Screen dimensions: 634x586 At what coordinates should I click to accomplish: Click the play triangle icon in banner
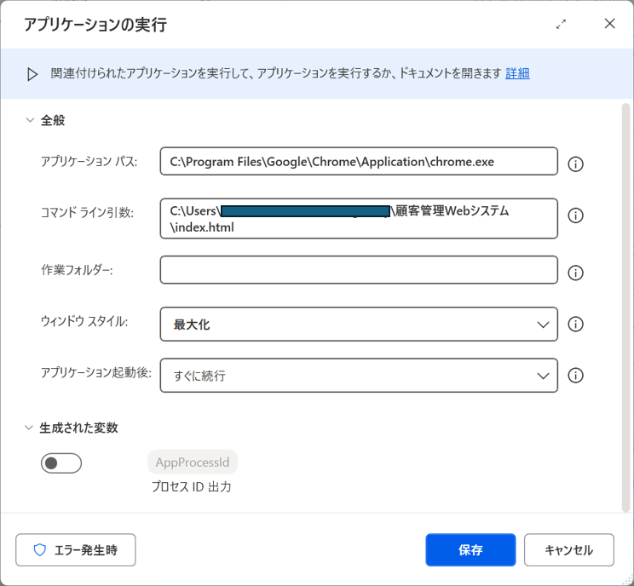coord(32,74)
